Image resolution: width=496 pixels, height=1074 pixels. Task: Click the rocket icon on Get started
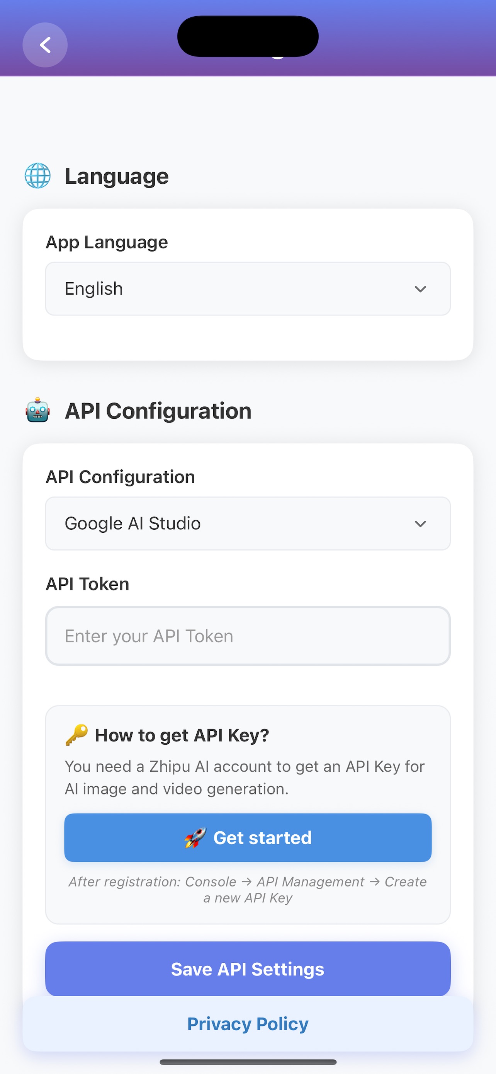tap(195, 838)
